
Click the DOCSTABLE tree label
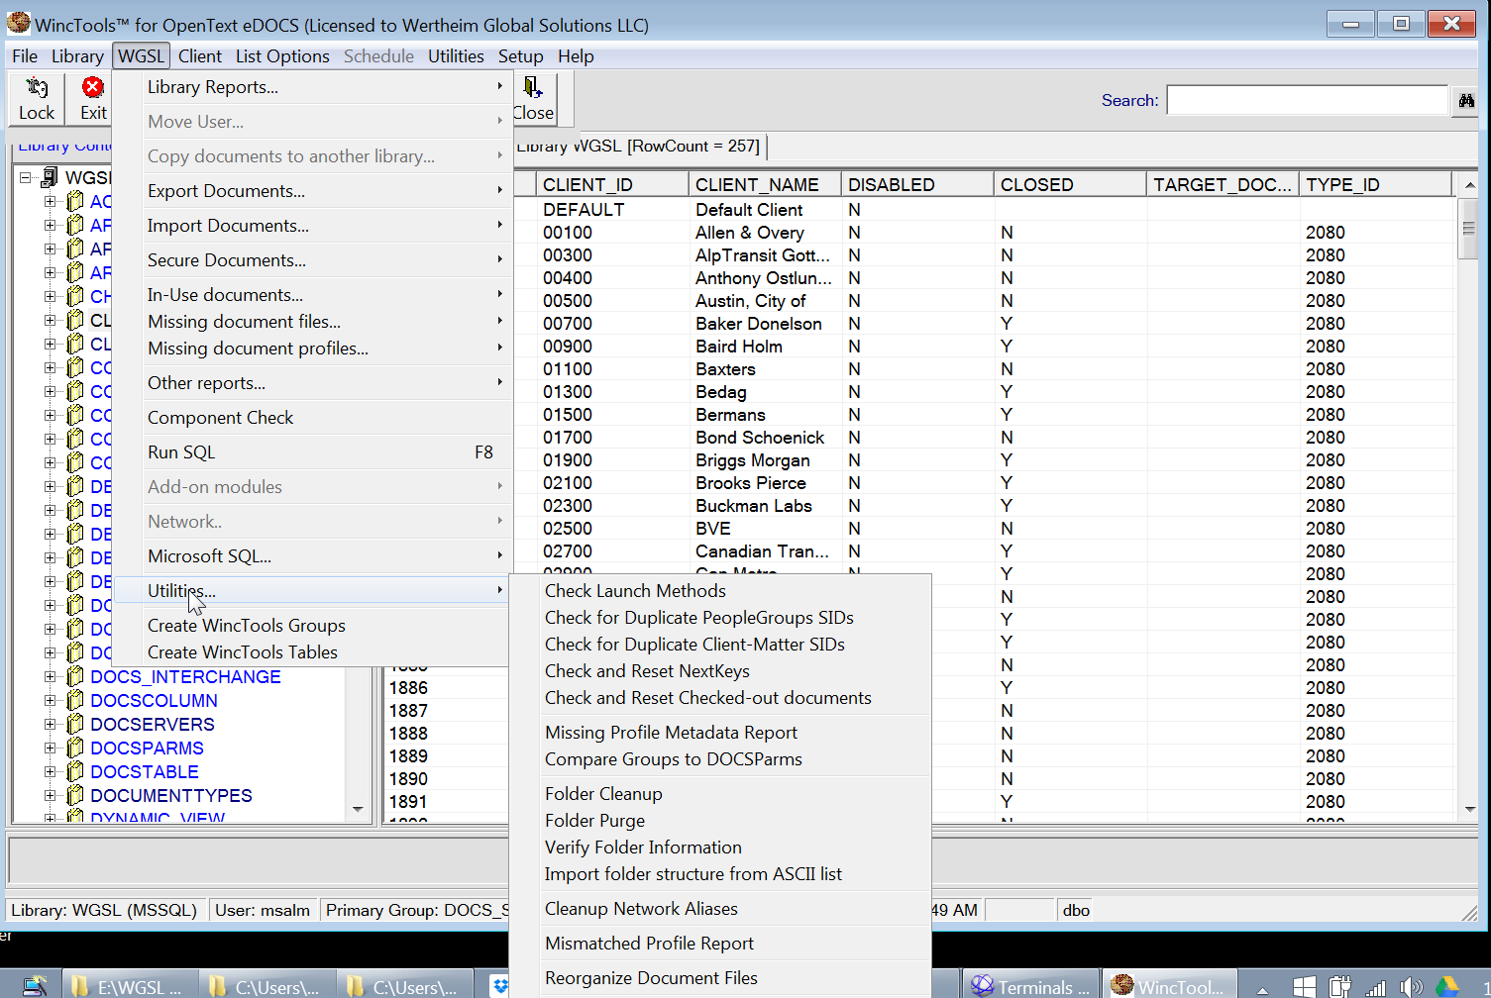coord(145,772)
